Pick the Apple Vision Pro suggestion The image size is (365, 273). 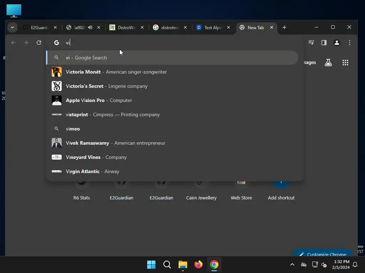point(172,100)
